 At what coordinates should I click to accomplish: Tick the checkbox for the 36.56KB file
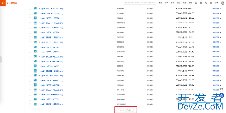pyautogui.click(x=30, y=66)
